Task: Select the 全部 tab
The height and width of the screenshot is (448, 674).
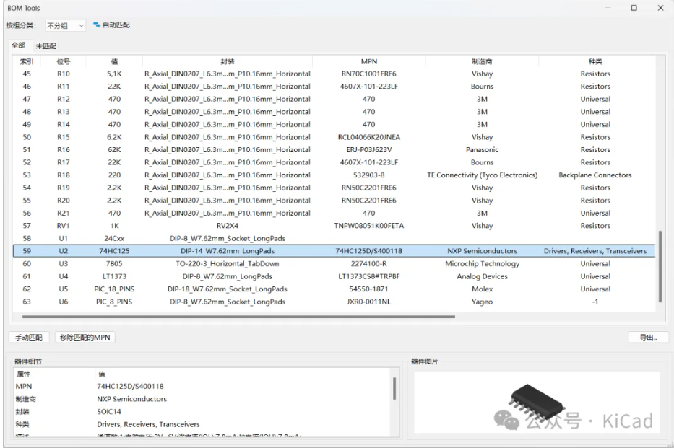Action: (x=18, y=45)
